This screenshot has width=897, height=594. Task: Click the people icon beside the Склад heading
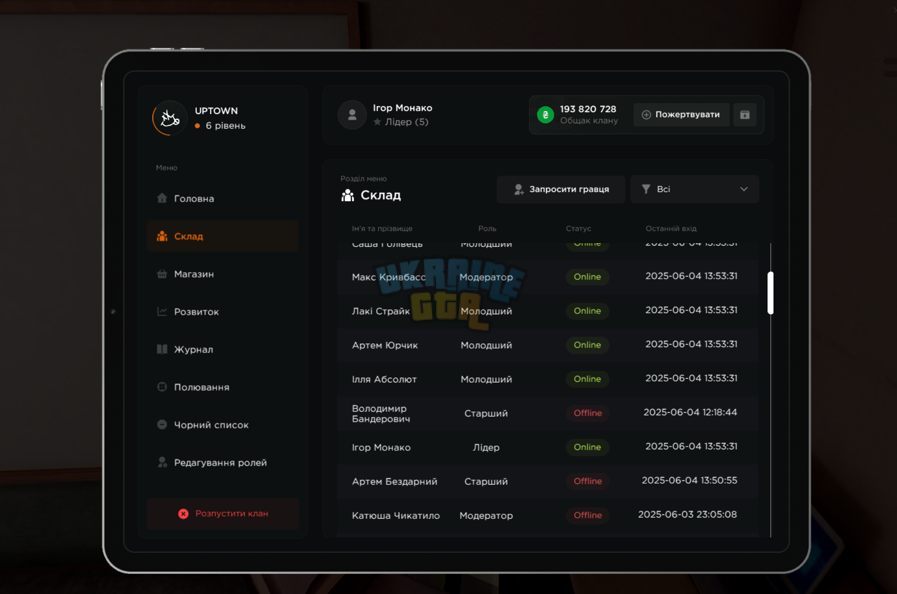(x=348, y=195)
